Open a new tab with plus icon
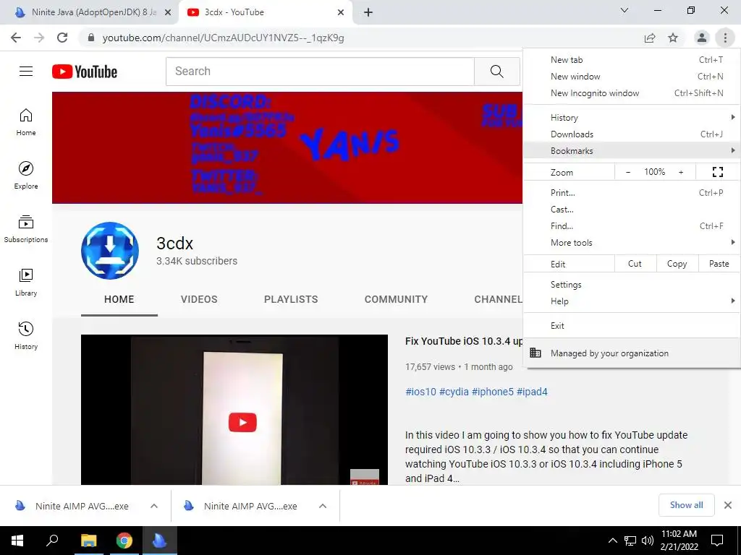 pyautogui.click(x=368, y=12)
